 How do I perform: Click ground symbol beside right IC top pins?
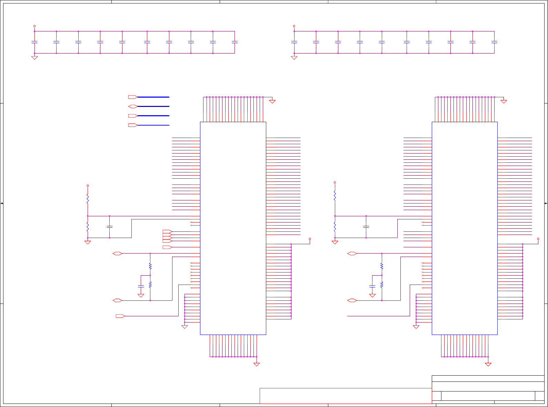pos(504,101)
